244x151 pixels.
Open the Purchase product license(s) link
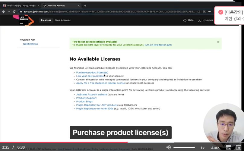92,72
